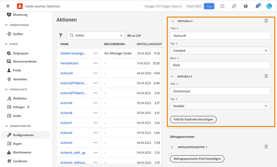Open the Typ dropdown showing Constant

click(220, 51)
